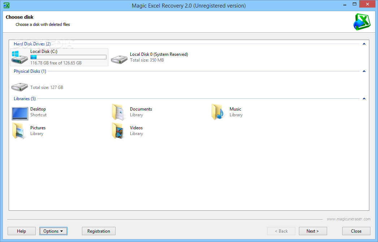Click the Magic Excel Recovery logo icon
This screenshot has width=378, height=242.
tap(362, 22)
